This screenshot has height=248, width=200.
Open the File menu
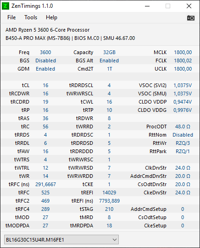click(x=11, y=17)
